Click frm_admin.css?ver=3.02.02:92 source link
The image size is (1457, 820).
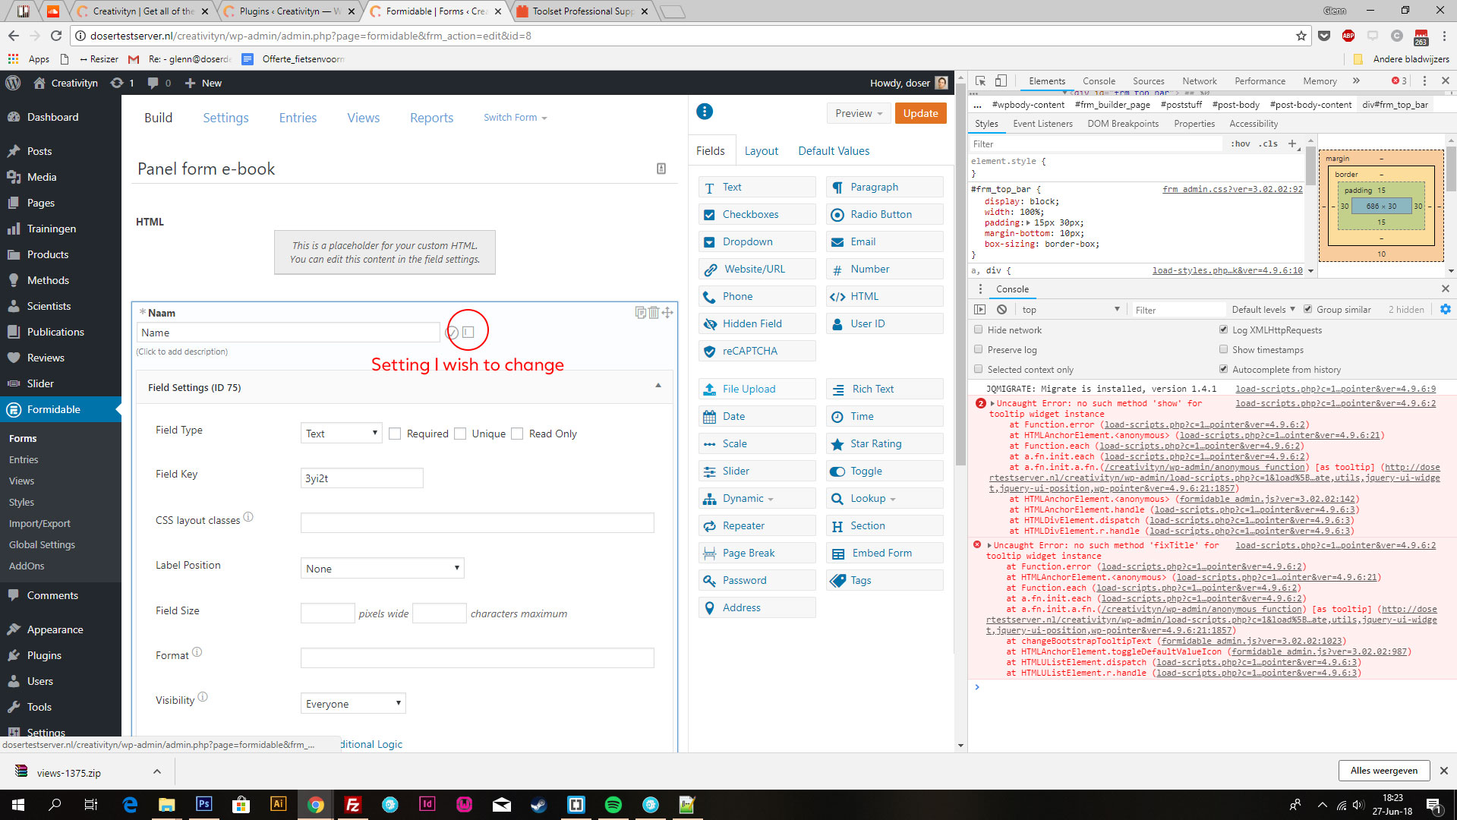pyautogui.click(x=1232, y=189)
